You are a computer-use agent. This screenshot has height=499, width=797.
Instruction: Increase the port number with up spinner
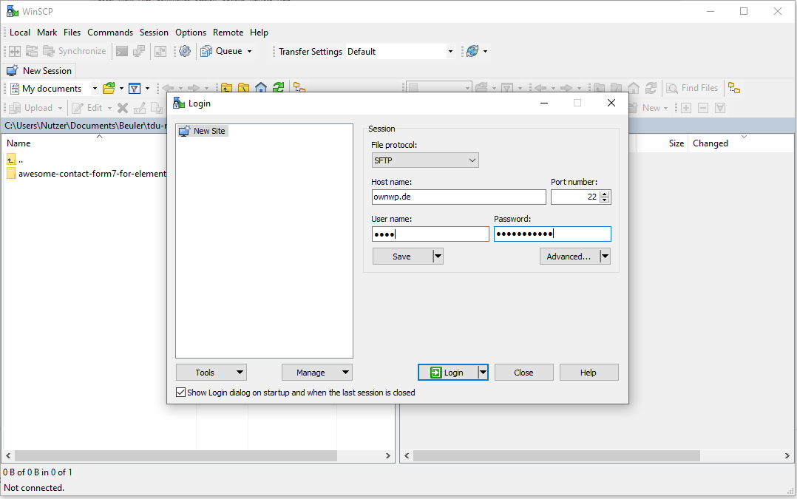coord(604,194)
